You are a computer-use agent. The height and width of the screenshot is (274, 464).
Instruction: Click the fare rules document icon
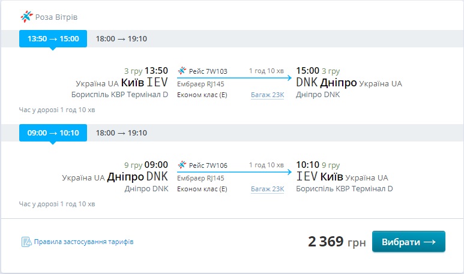tap(26, 242)
